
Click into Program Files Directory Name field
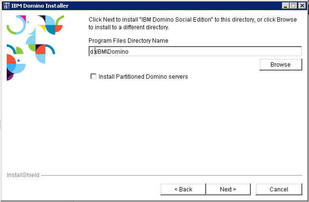pyautogui.click(x=195, y=51)
